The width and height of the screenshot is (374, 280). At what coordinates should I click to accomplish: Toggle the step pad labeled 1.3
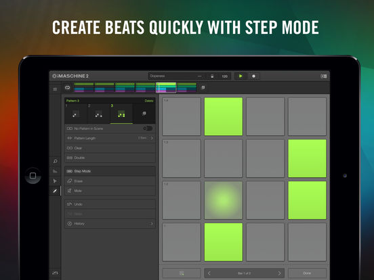click(x=182, y=158)
